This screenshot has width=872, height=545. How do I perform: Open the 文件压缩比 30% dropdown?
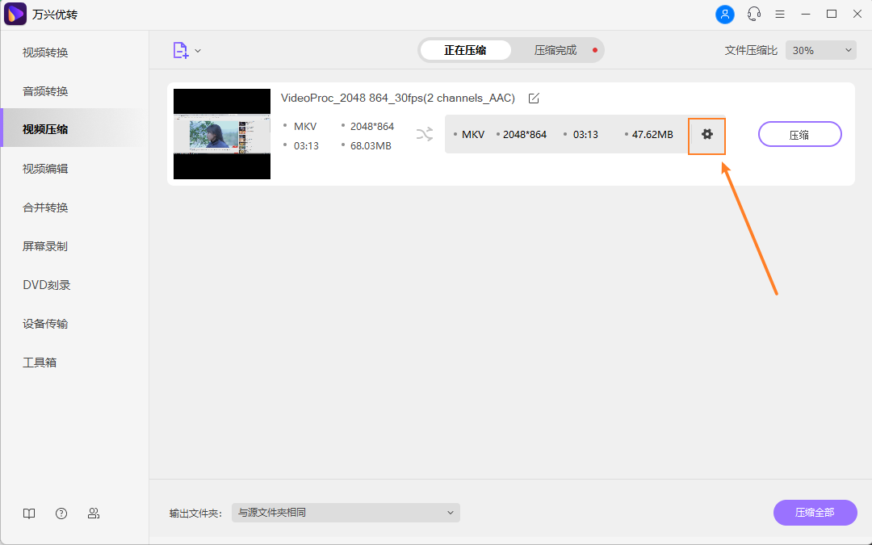820,49
